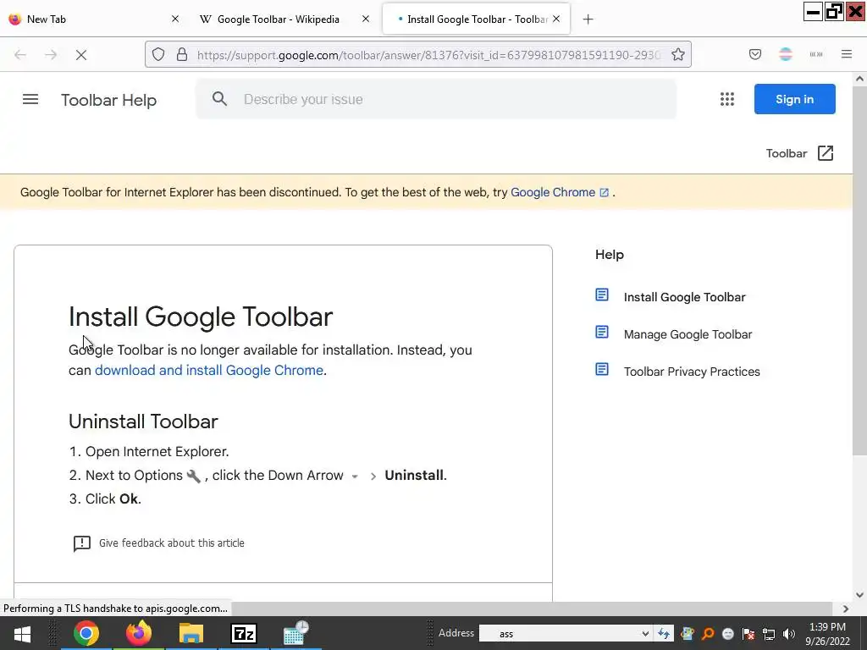Image resolution: width=867 pixels, height=650 pixels.
Task: Expand the taskbar Address dropdown
Action: [x=644, y=634]
